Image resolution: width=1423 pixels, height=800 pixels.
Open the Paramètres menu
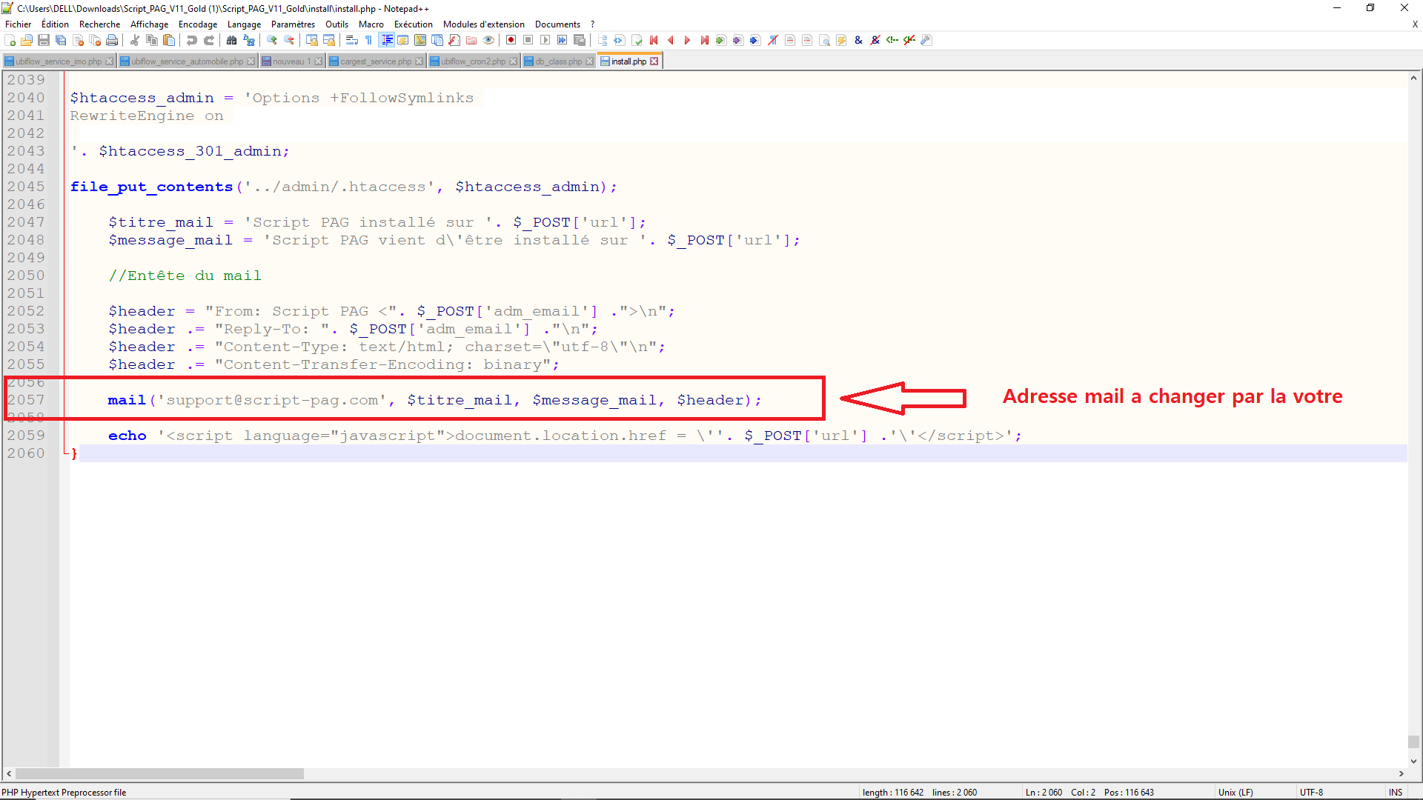[293, 24]
